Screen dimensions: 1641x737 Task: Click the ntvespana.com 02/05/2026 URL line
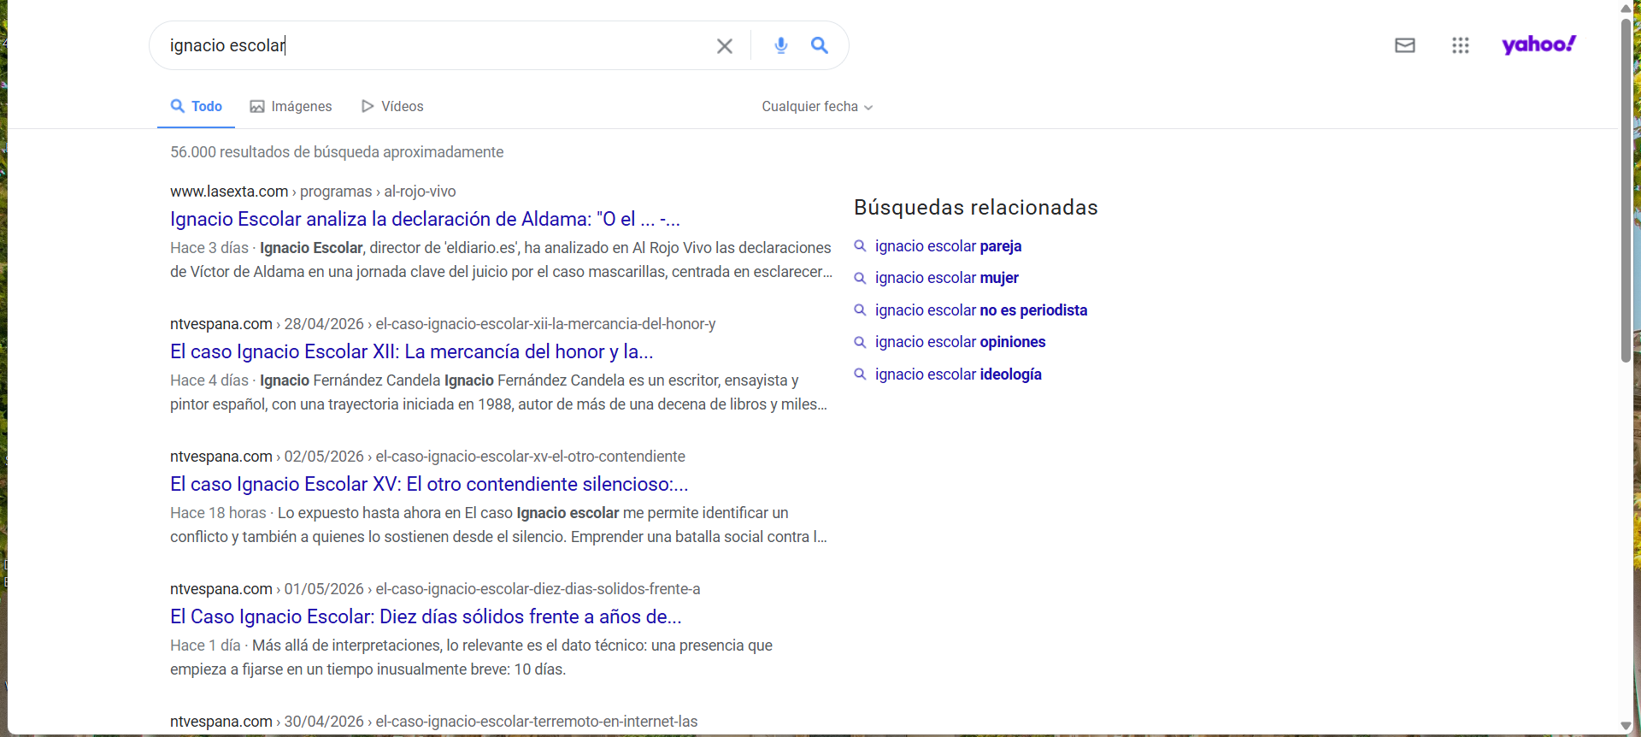click(427, 457)
